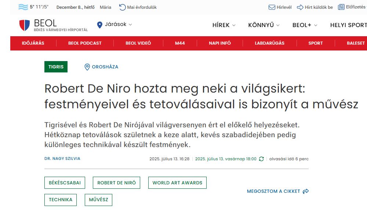
Task: Click the green TIGRIS category label
Action: click(x=56, y=67)
